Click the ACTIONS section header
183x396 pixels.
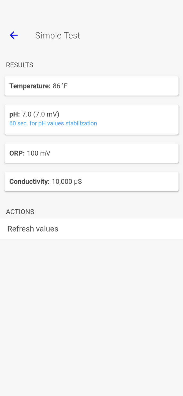[20, 211]
